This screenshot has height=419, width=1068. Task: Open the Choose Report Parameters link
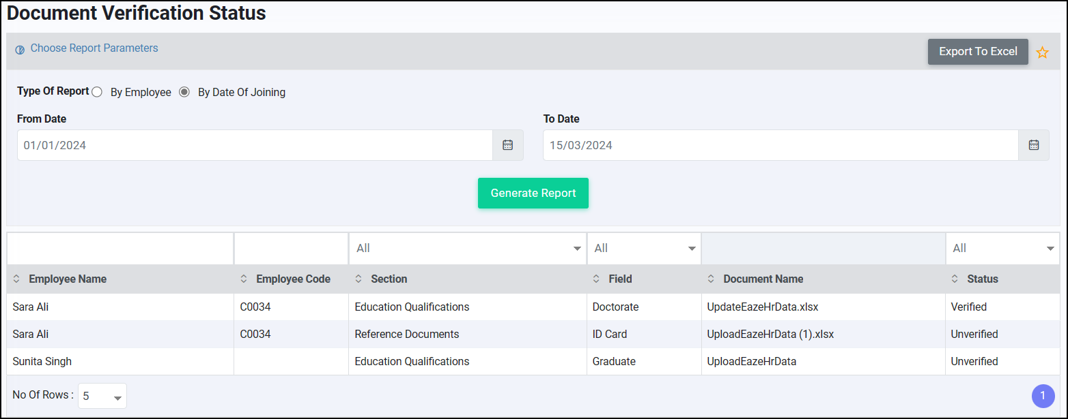coord(94,48)
